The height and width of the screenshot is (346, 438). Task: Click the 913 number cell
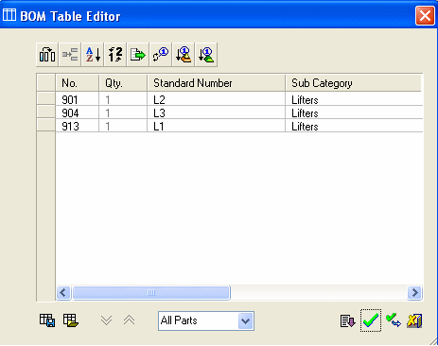(x=78, y=127)
